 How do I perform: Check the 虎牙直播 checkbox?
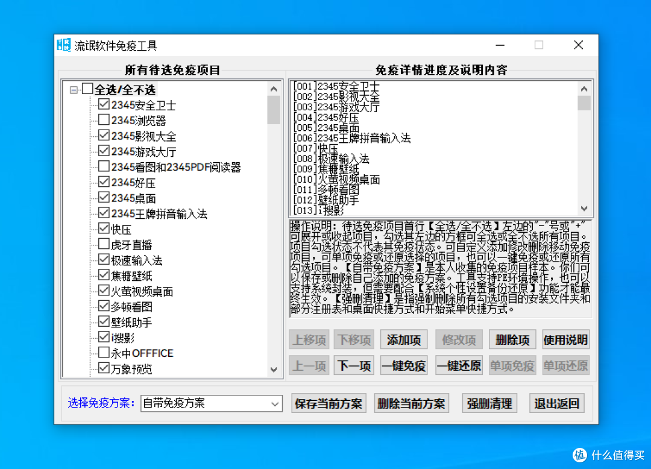tap(104, 244)
